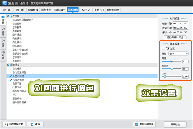Select the 改善光线 style
The image size is (193, 129).
17,87
